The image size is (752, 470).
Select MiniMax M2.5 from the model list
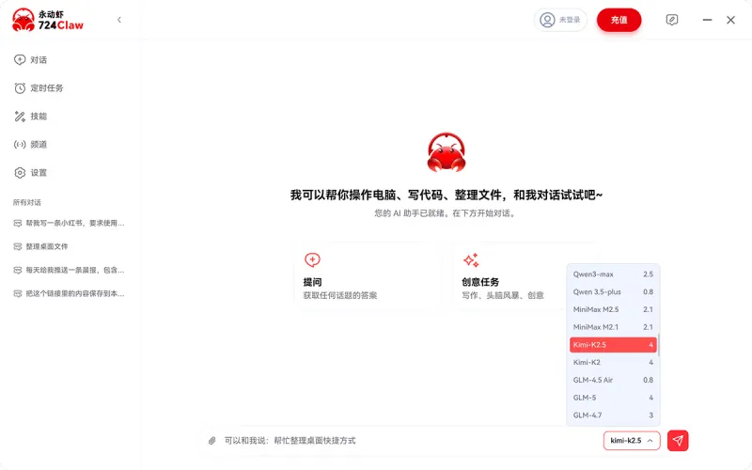click(x=613, y=310)
